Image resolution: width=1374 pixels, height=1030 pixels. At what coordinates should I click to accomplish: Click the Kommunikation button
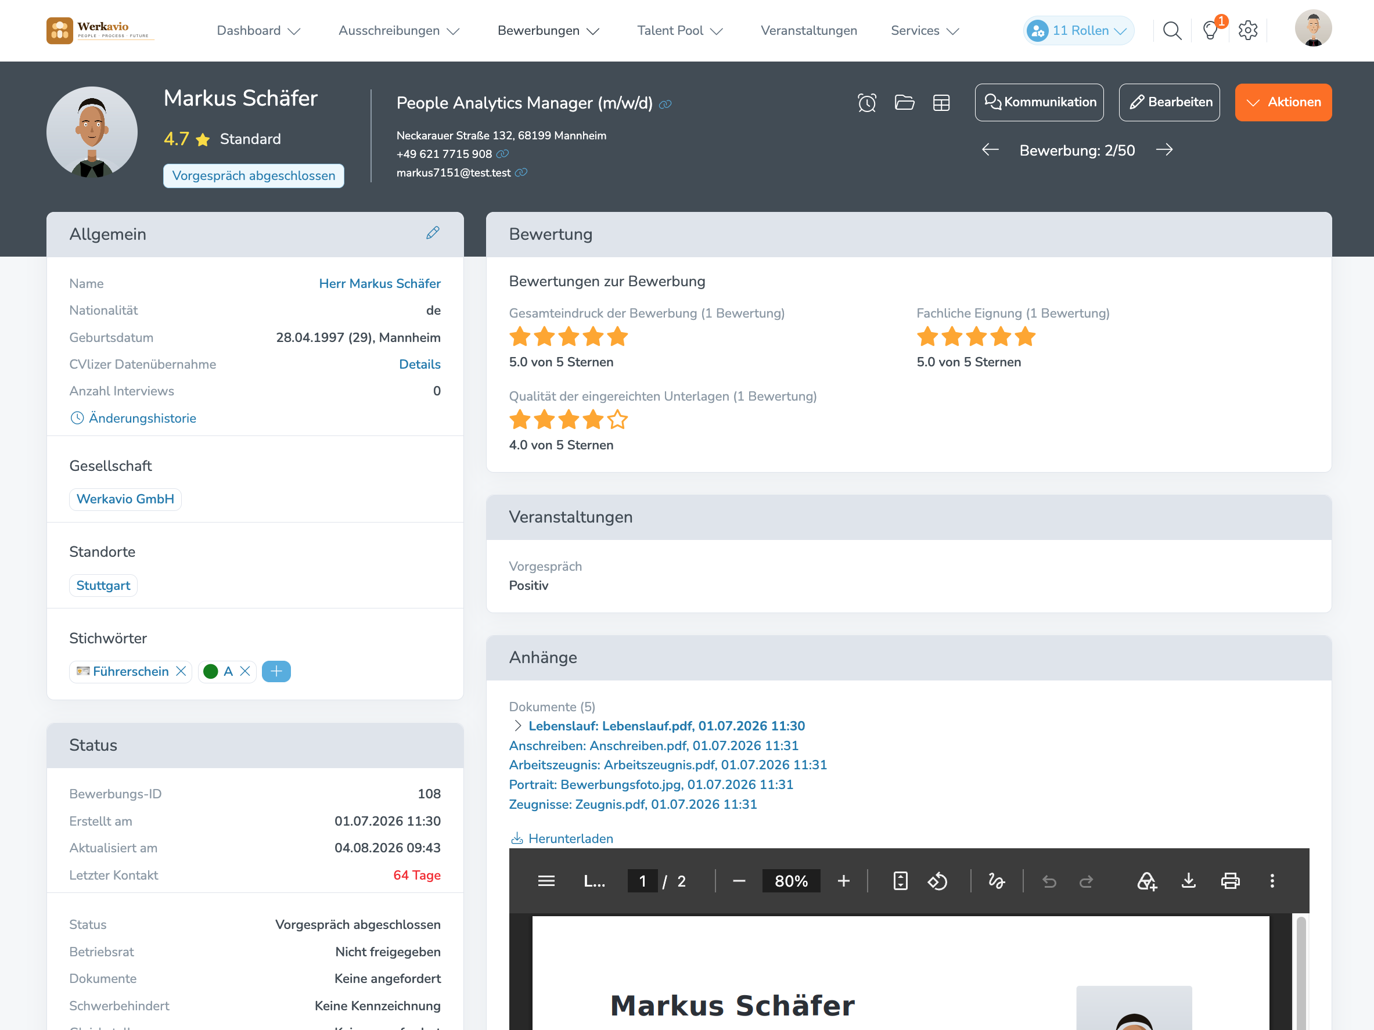pos(1039,102)
